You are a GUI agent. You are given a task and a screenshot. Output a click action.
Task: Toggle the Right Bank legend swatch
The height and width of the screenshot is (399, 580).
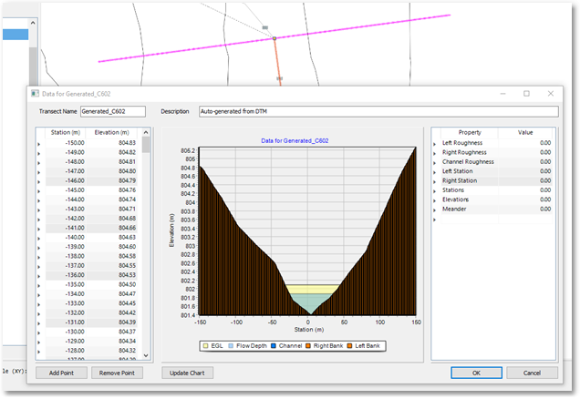(x=307, y=346)
